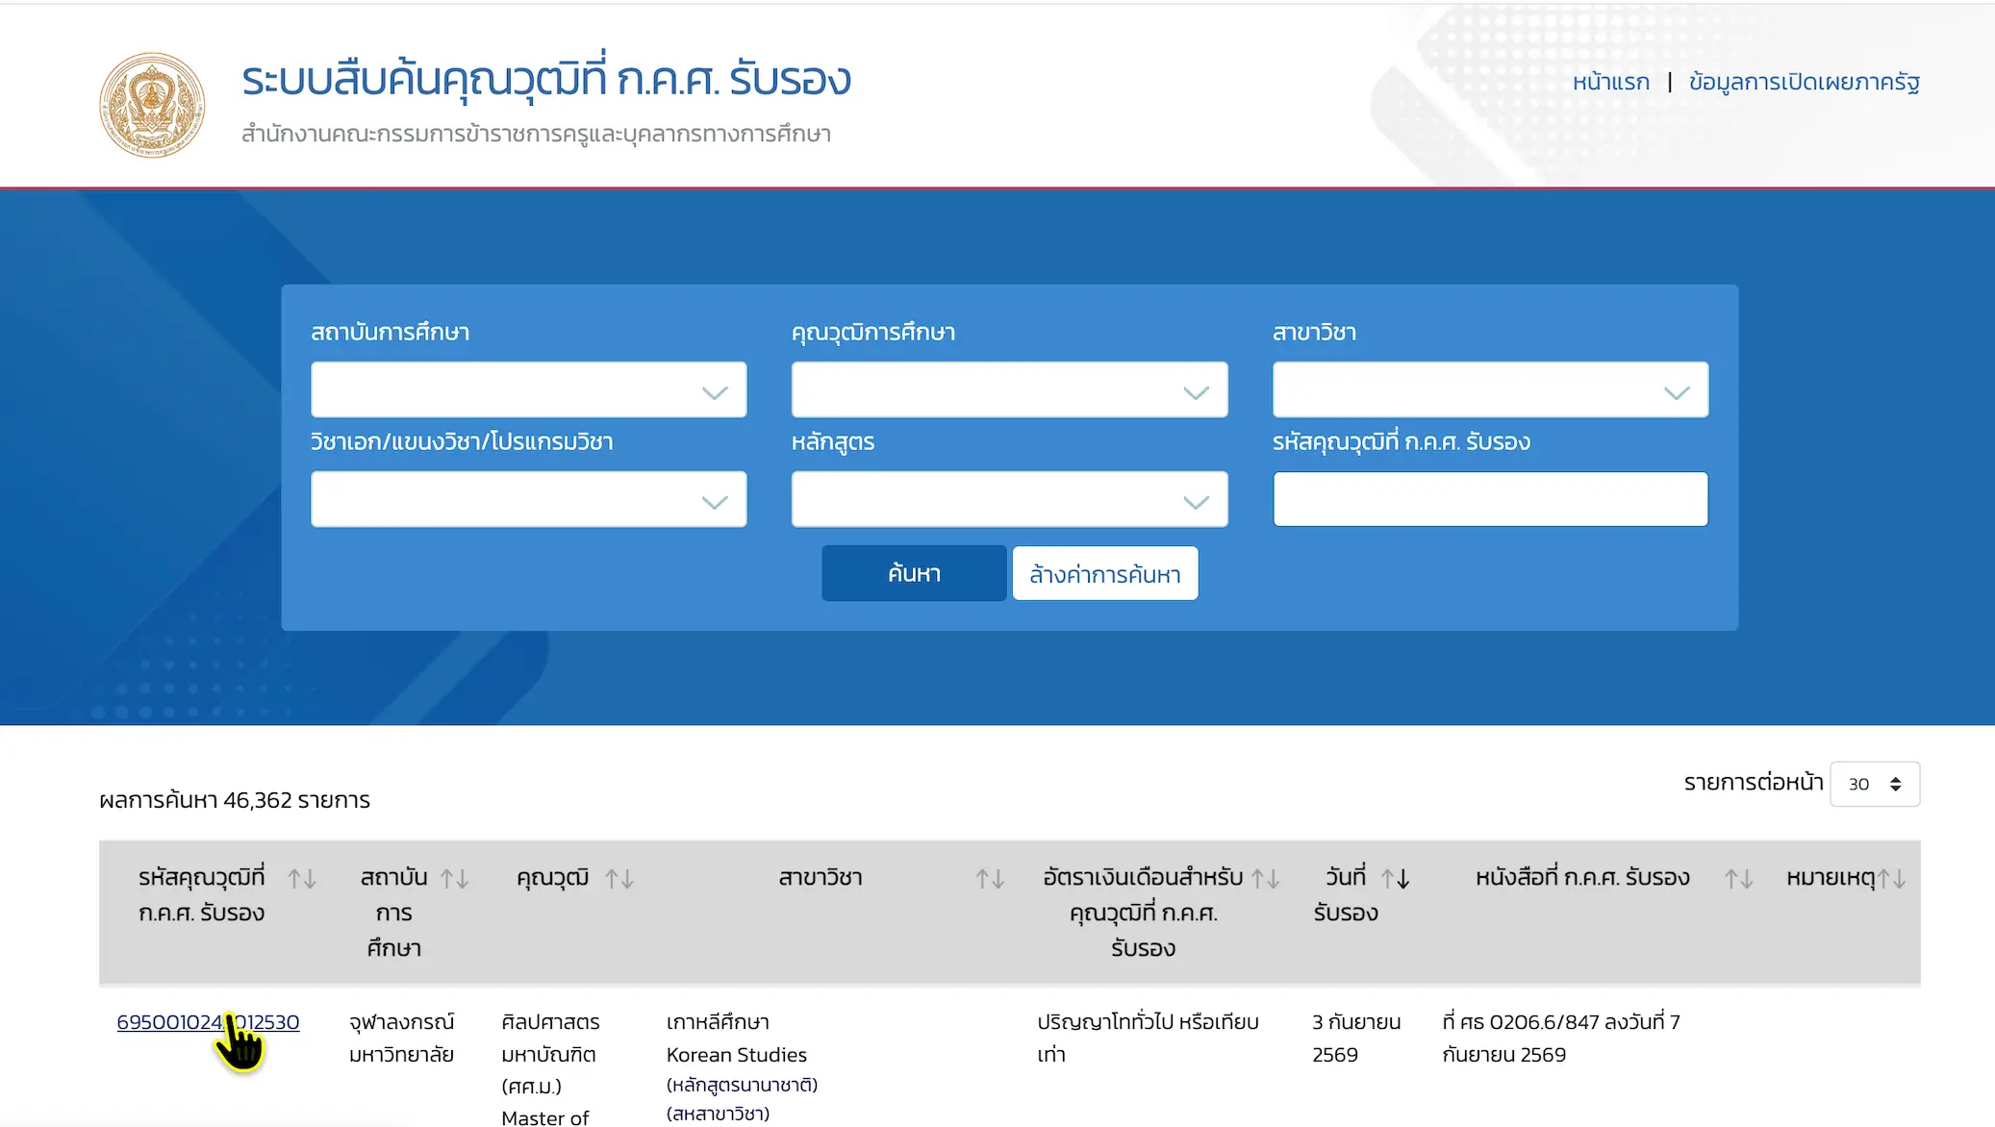Sort by วันที่รับรอง column arrows
Viewport: 1995px width, 1127px height.
(1396, 878)
